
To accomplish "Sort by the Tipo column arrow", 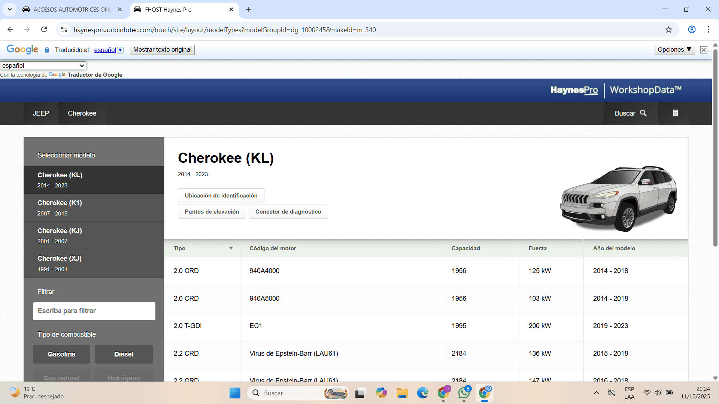I will pos(231,248).
